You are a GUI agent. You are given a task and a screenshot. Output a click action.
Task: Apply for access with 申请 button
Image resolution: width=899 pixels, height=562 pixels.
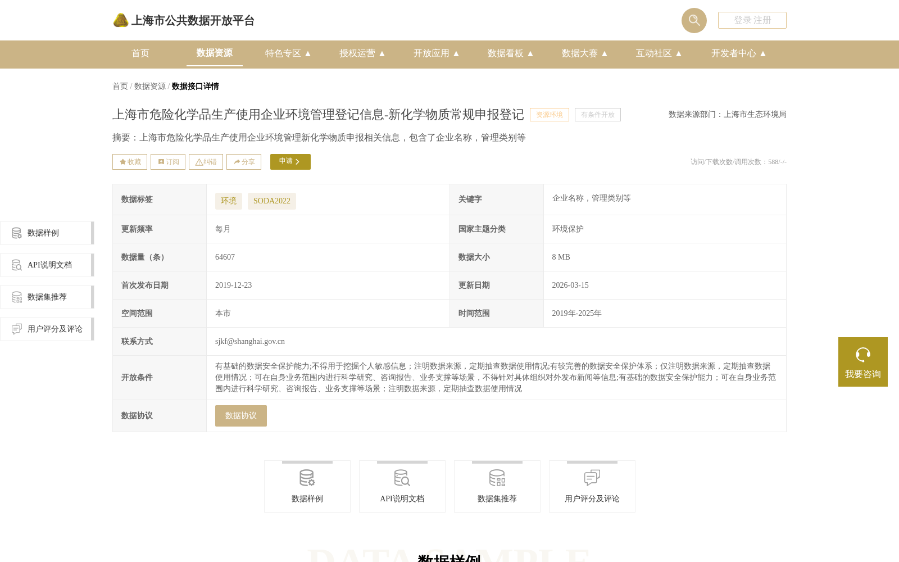(x=290, y=162)
